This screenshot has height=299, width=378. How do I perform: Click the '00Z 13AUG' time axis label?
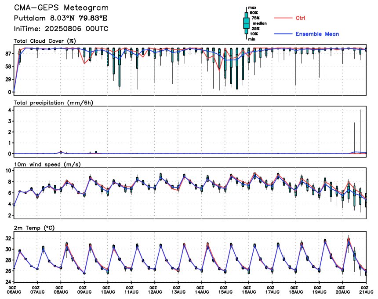178,290
